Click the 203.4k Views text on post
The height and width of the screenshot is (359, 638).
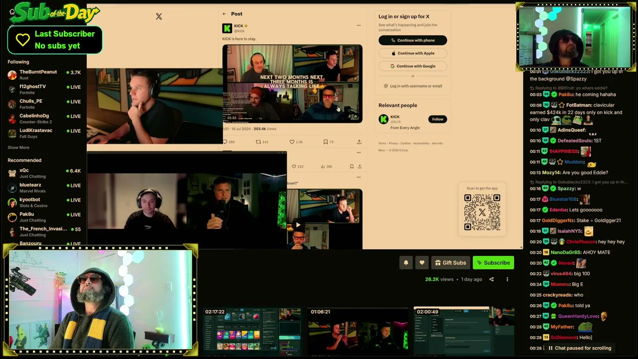click(265, 129)
